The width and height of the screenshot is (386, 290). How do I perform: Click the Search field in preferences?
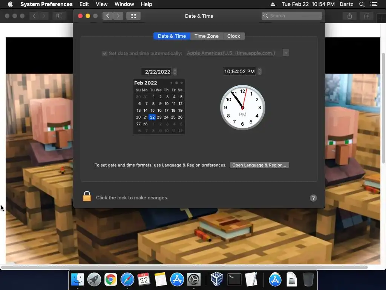click(x=292, y=16)
